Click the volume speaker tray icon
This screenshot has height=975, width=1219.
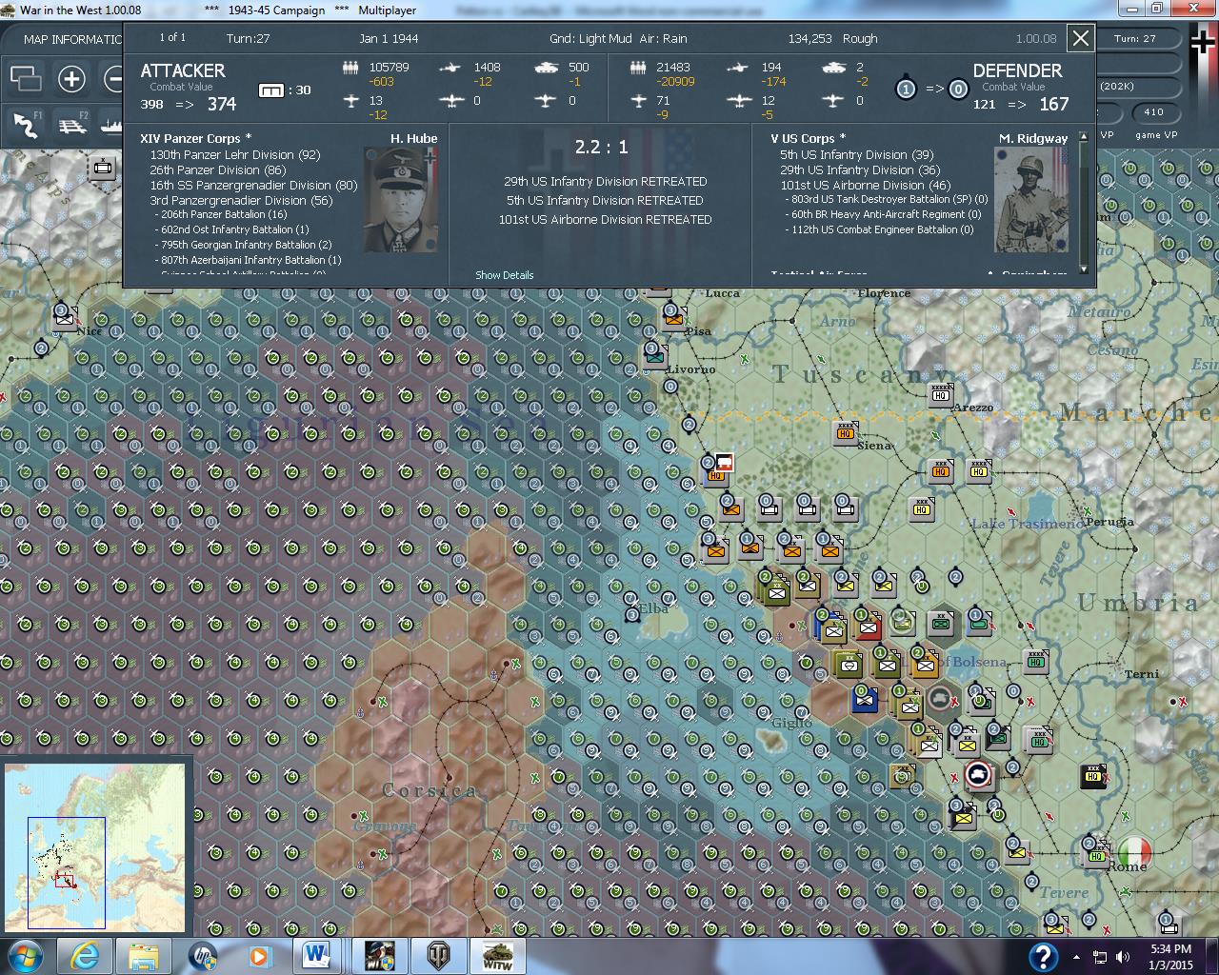click(1123, 957)
